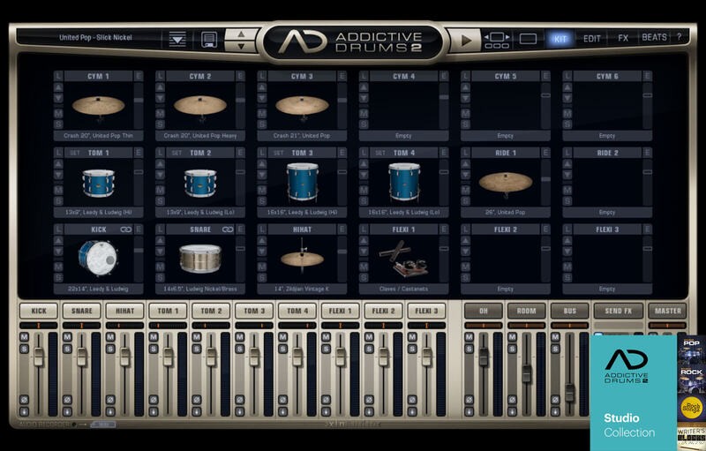Screen dimensions: 706x451
Task: Open SET selector for TOM 4
Action: [380, 153]
